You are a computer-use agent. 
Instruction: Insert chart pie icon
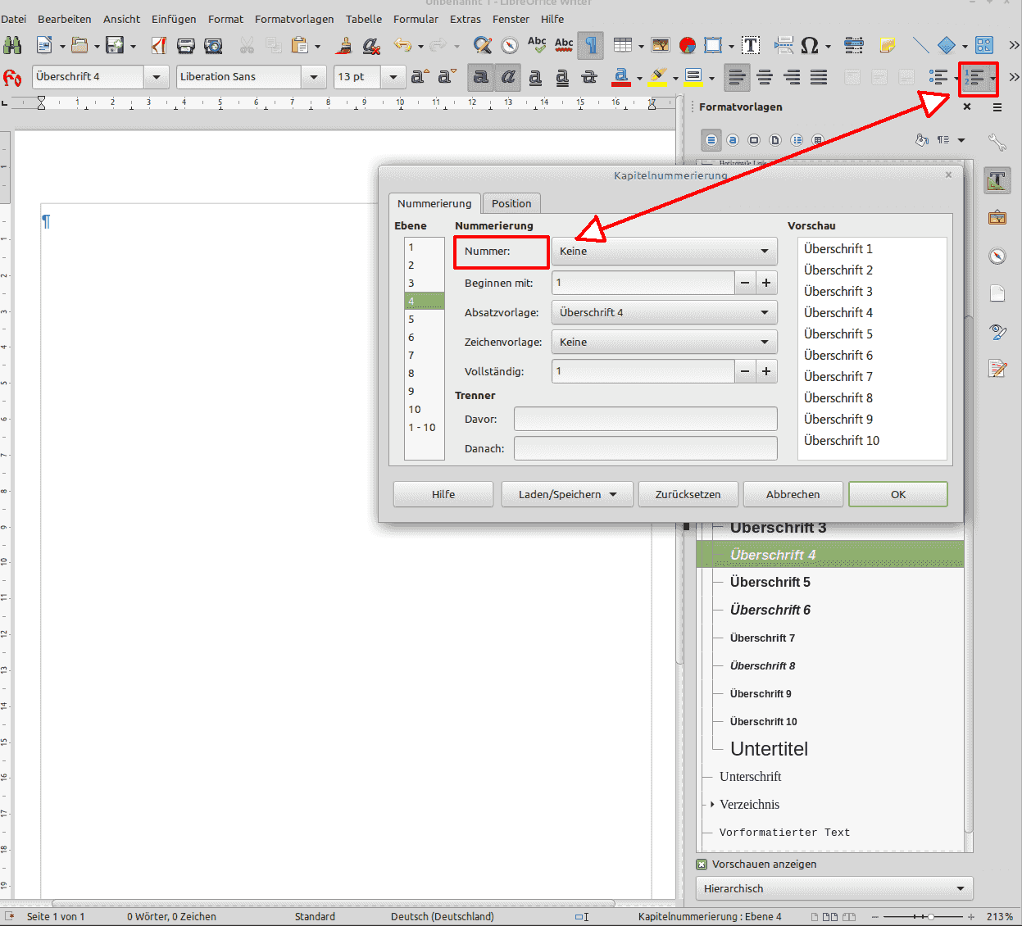click(688, 45)
